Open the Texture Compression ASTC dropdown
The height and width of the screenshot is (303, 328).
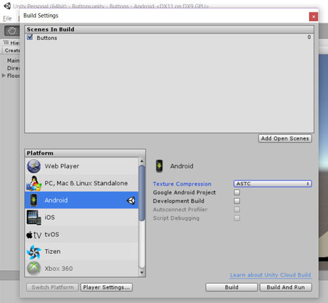(x=272, y=184)
